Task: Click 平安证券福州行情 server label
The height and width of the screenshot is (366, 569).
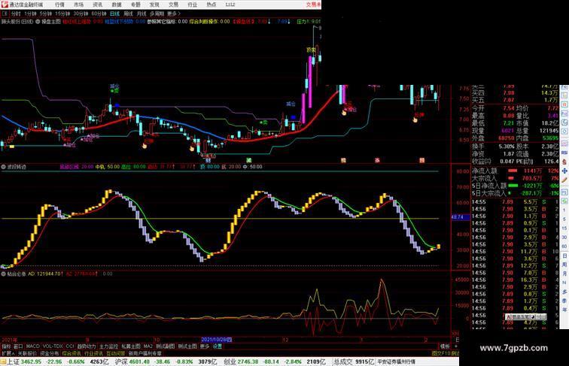Action: [396, 361]
